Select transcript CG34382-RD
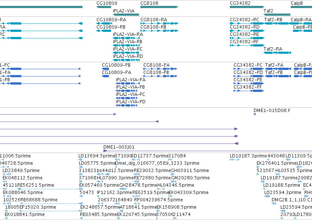Image resolution: width=312 pixels, height=220 pixels. click(245, 27)
